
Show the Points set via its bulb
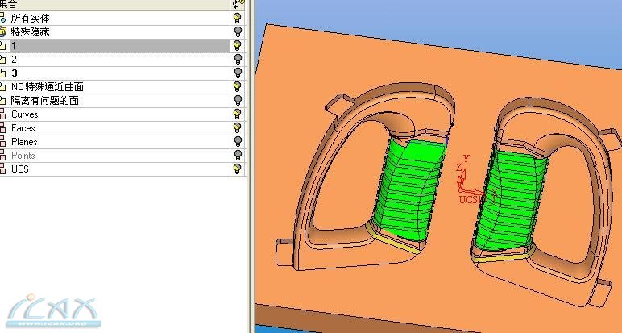[237, 155]
